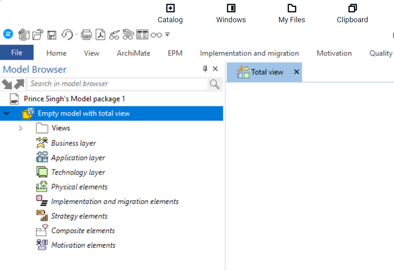Undo the last action

coord(67,34)
